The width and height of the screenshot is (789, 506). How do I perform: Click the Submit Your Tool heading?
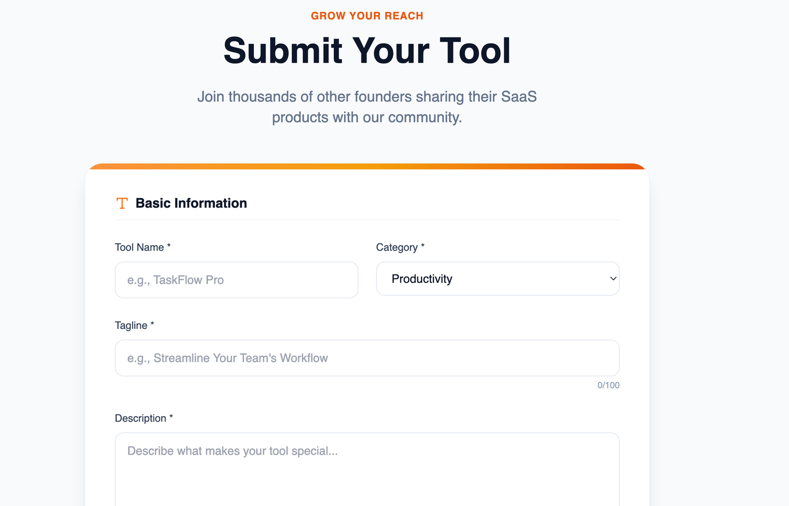pyautogui.click(x=367, y=51)
